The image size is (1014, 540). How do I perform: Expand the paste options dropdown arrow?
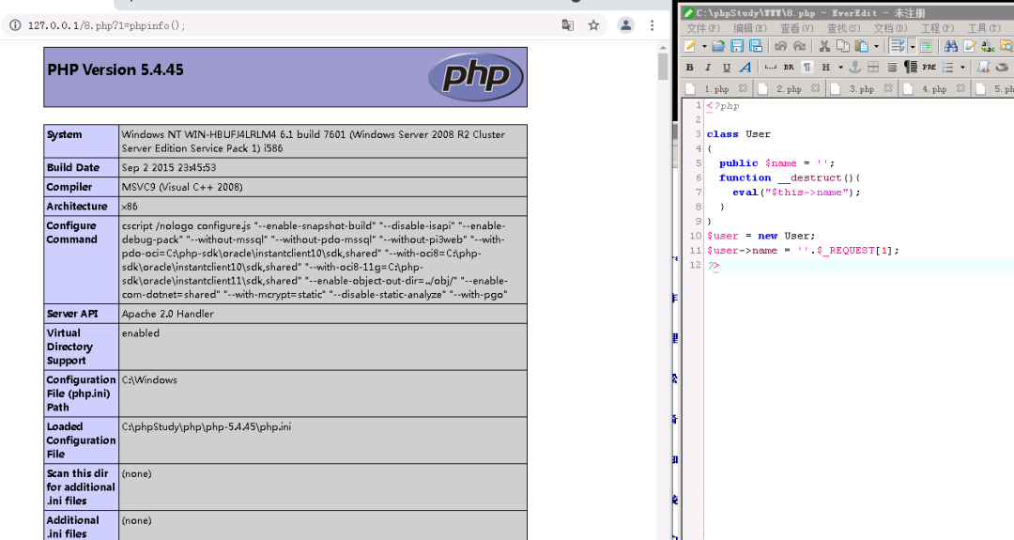(876, 47)
